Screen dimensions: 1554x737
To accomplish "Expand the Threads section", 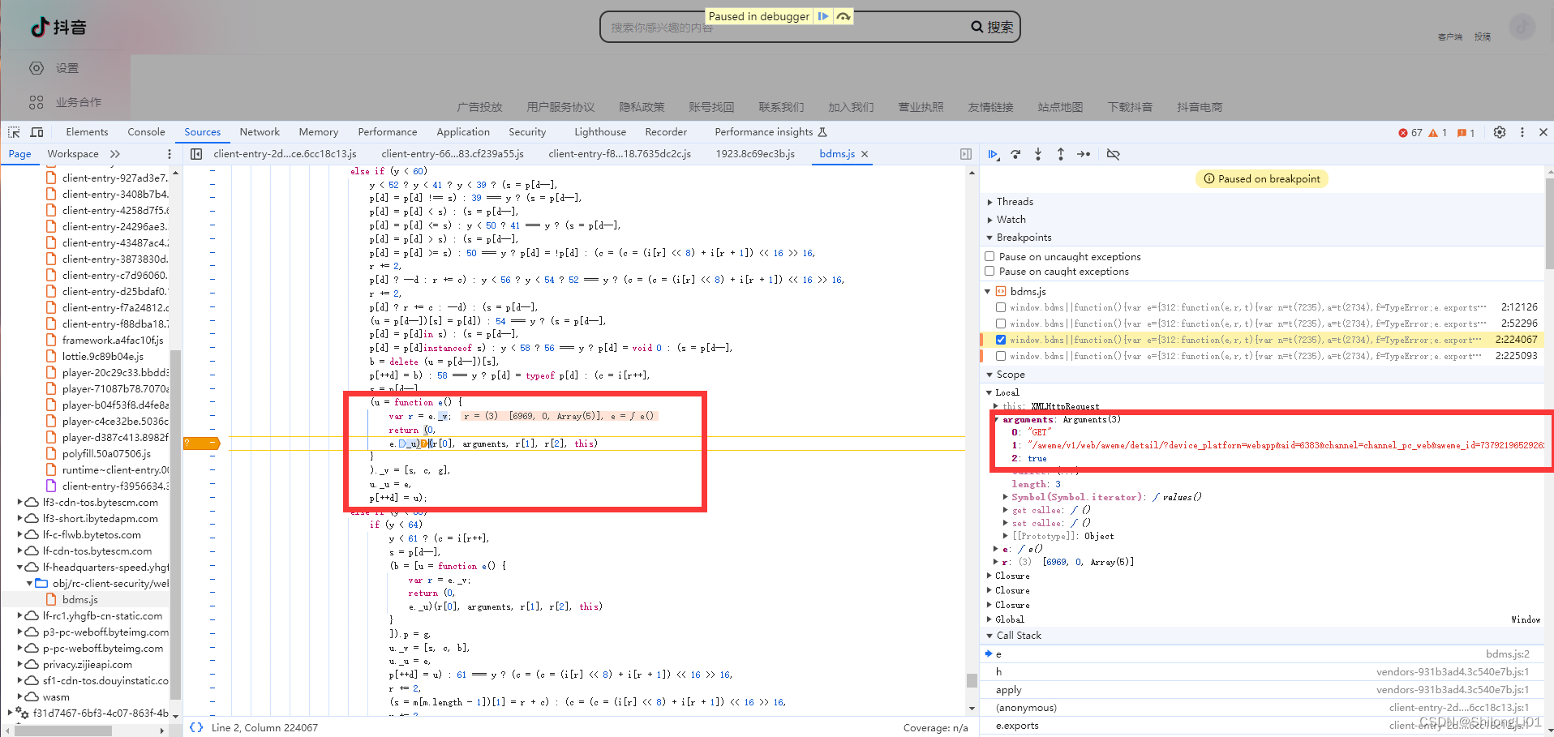I will click(x=1014, y=202).
